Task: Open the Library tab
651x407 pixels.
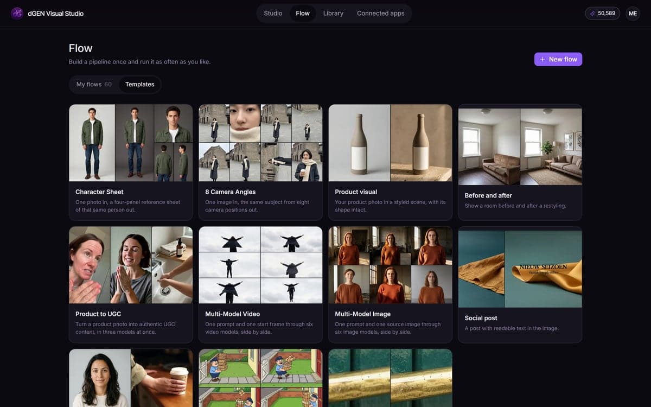Action: (333, 13)
